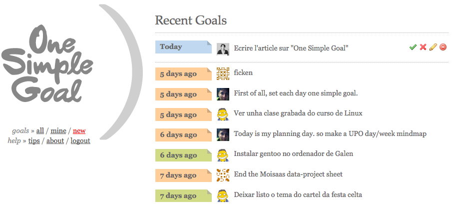Open the tips help page

tap(34, 141)
